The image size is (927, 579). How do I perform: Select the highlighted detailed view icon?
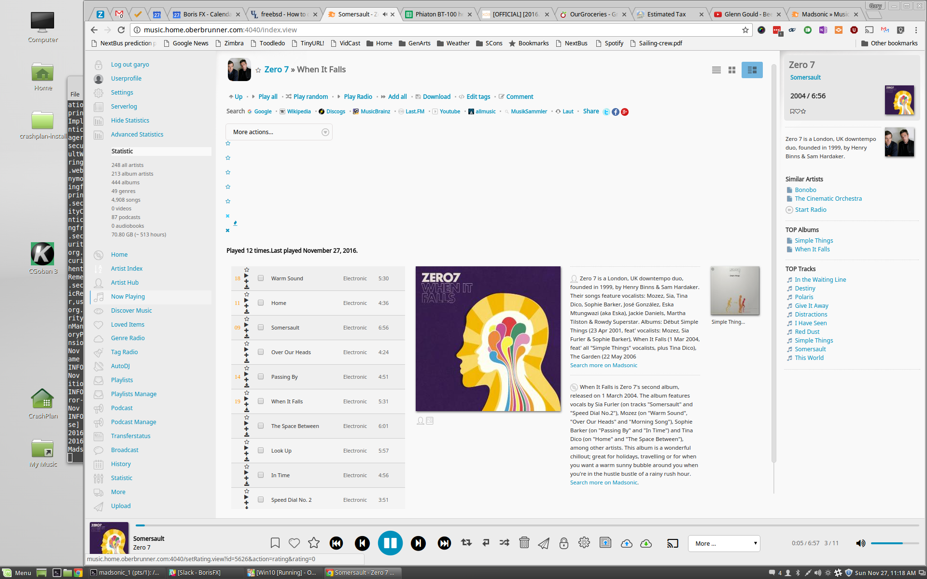(752, 70)
